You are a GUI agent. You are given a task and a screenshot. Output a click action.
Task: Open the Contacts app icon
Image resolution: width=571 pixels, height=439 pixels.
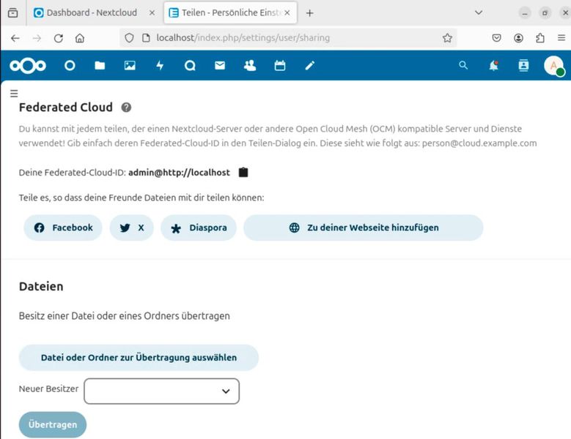tap(250, 66)
